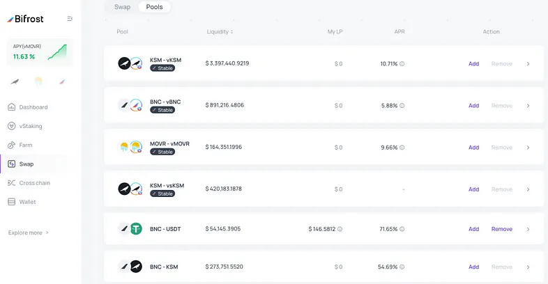Click the Dashboard icon
Image resolution: width=548 pixels, height=284 pixels.
tap(12, 107)
